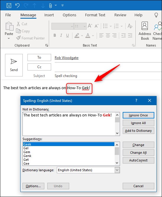The image size is (162, 197).
Task: Decrease indent of paragraph
Action: pyautogui.click(x=124, y=36)
